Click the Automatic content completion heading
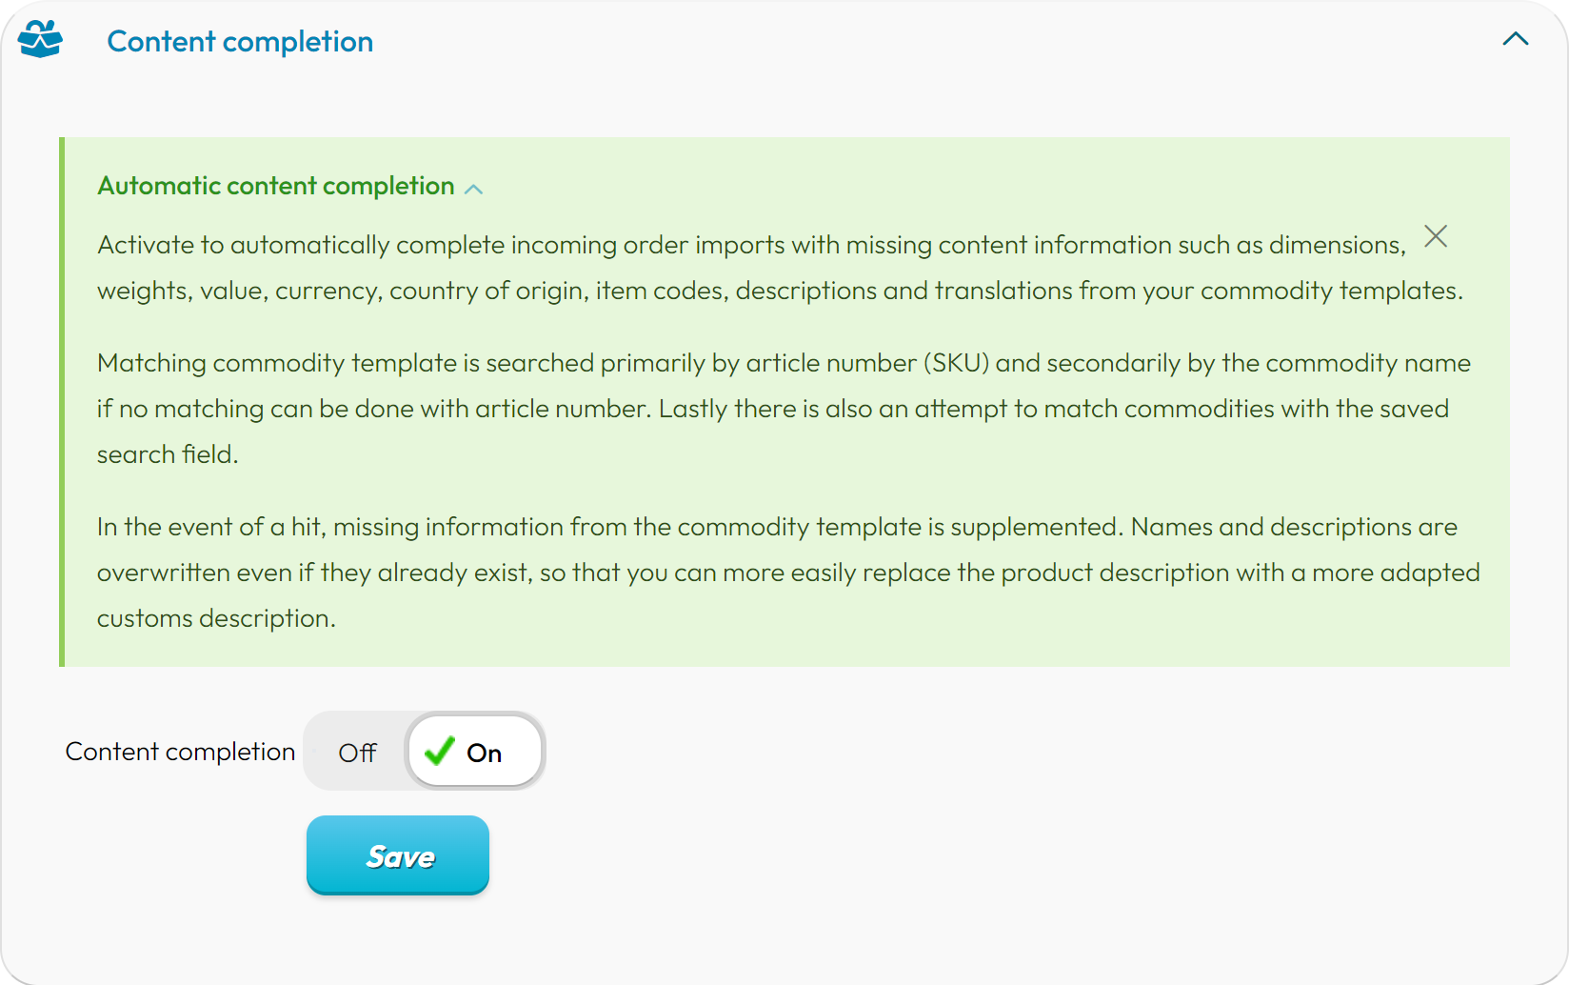1569x985 pixels. click(x=276, y=186)
